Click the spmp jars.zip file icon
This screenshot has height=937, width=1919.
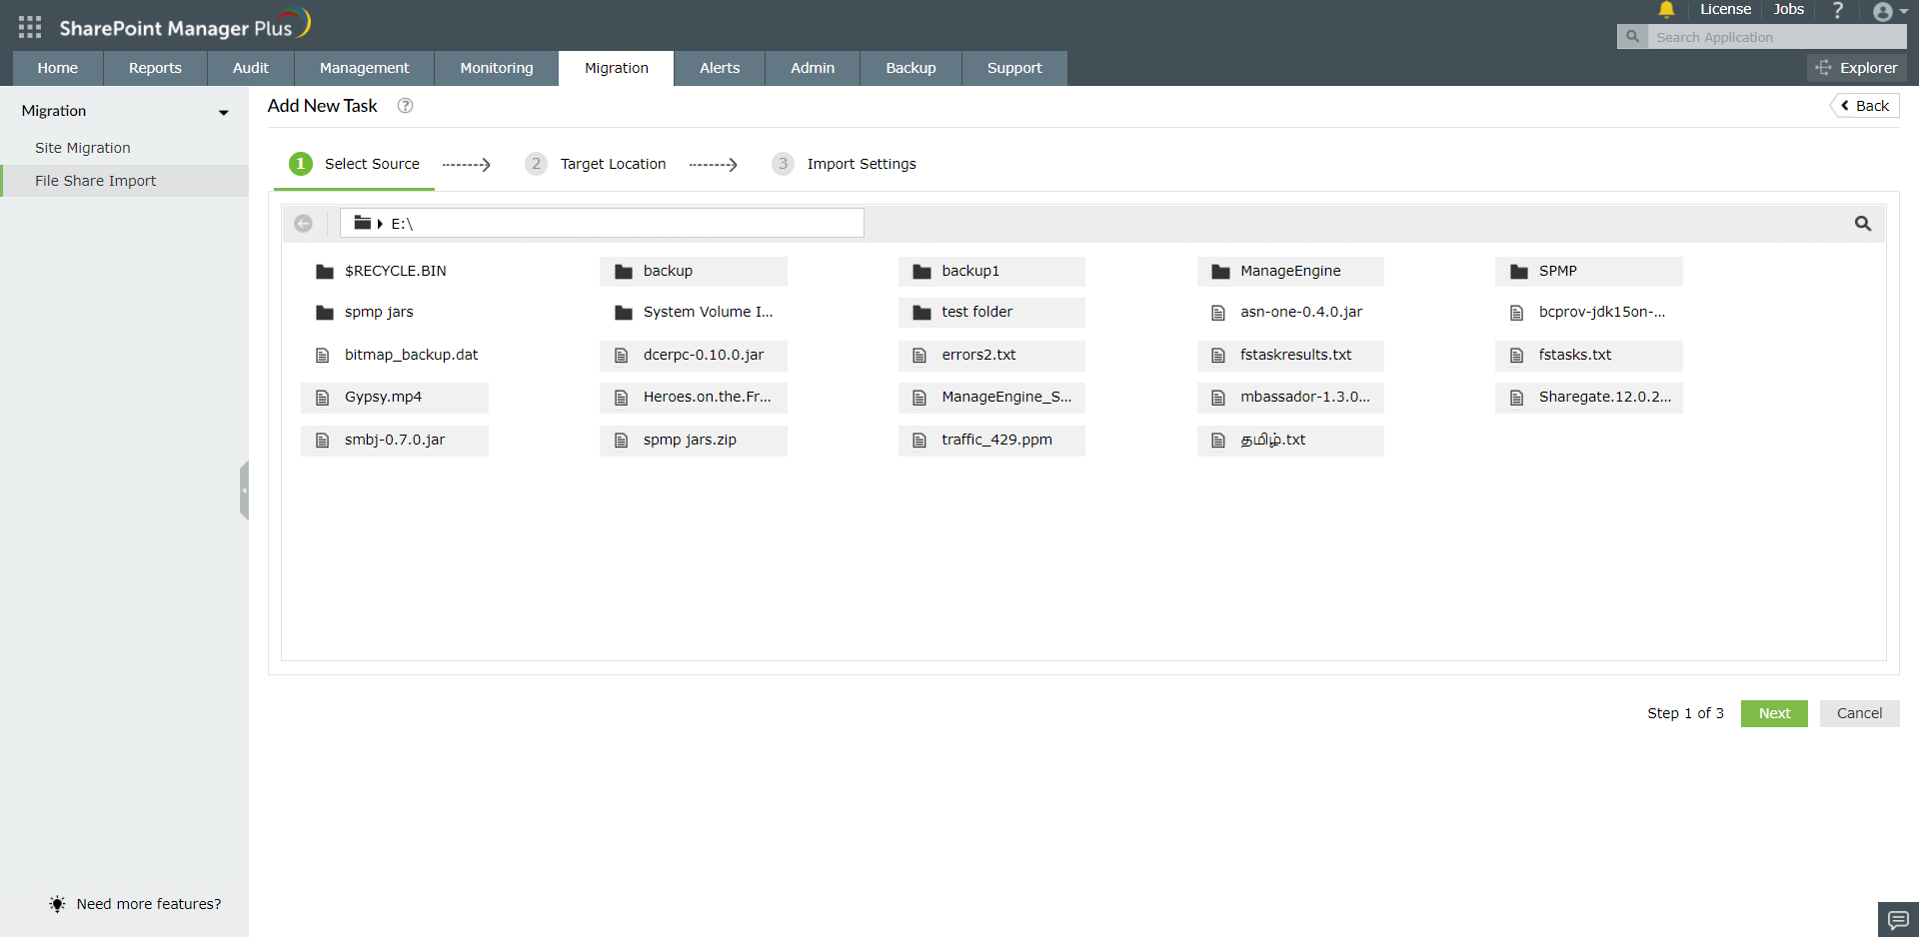[621, 441]
